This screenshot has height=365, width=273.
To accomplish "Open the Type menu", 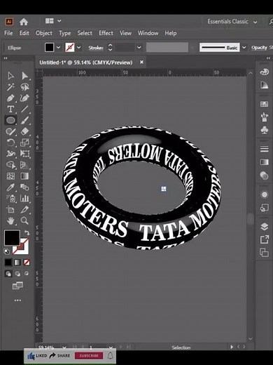I will (x=65, y=33).
